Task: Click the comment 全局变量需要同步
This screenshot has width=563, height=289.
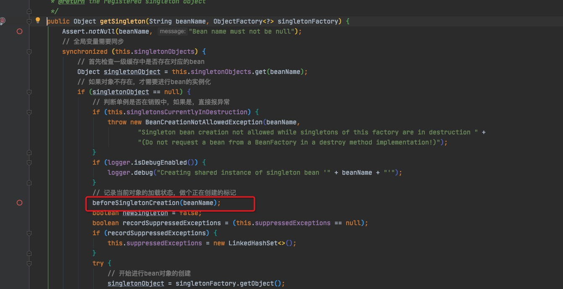Action: pos(93,42)
